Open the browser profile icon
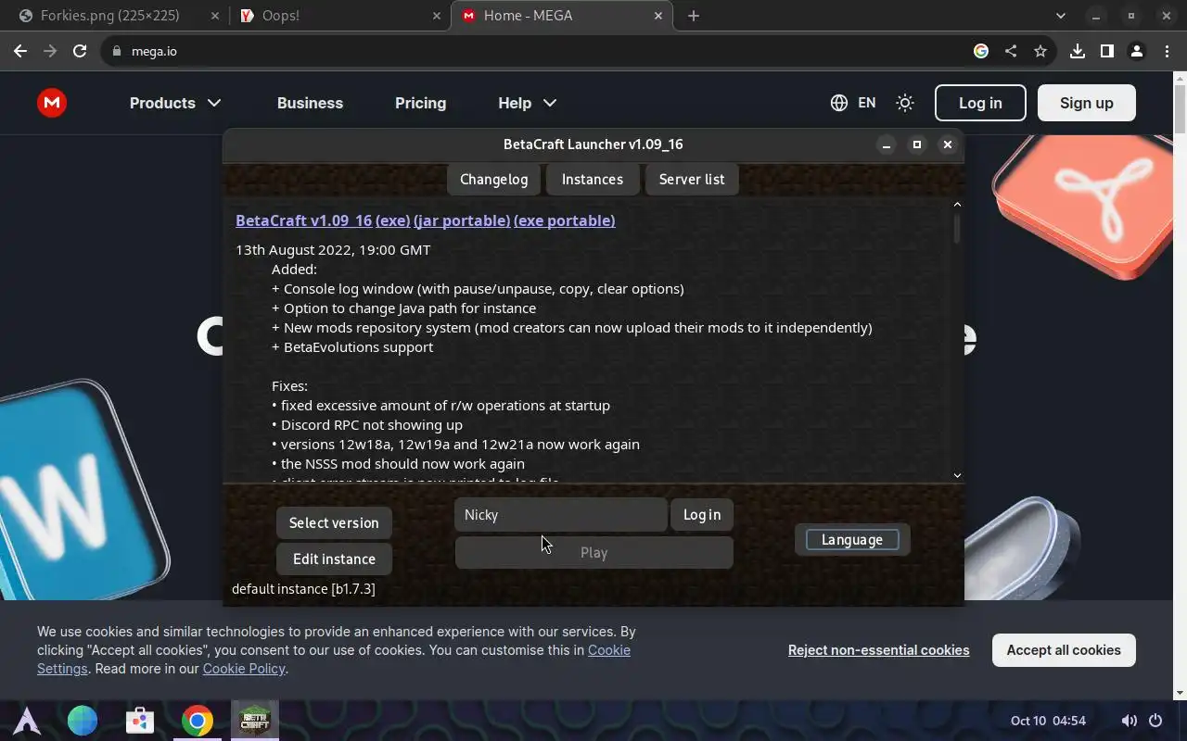The image size is (1187, 741). (x=1137, y=51)
